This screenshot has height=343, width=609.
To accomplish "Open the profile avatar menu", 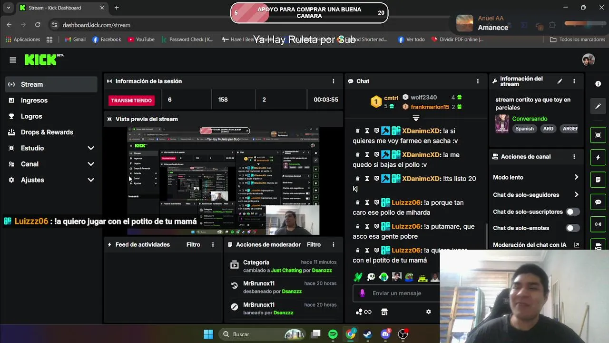I will (589, 60).
